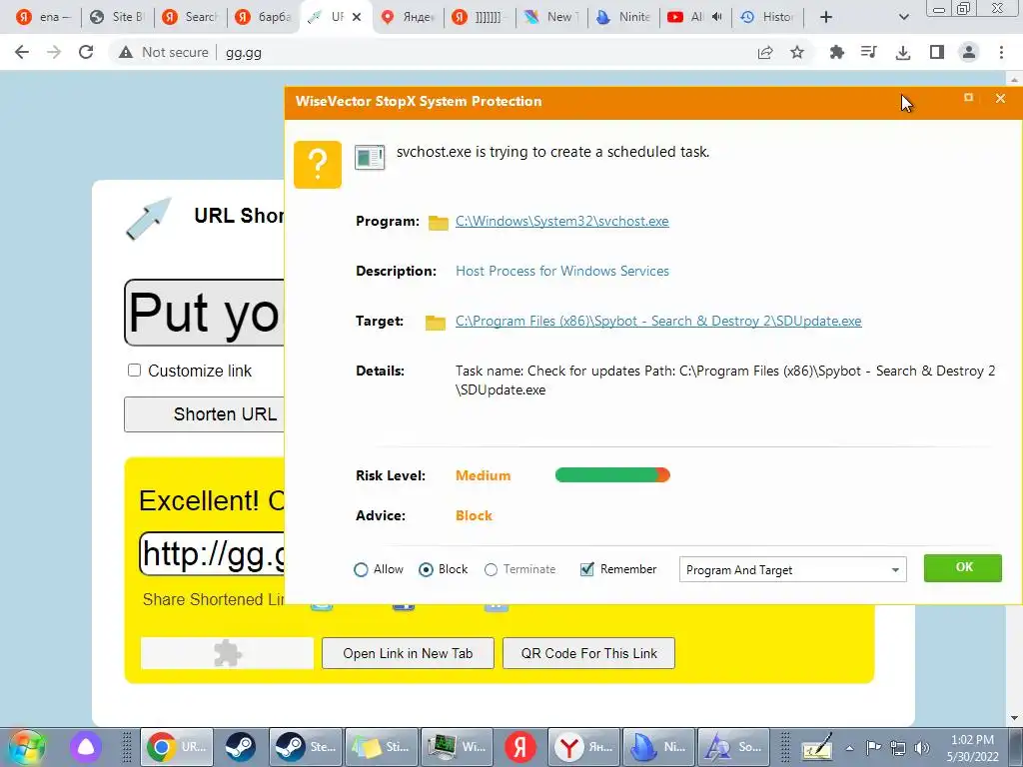Open folder icon next to Program path
Image resolution: width=1023 pixels, height=767 pixels.
(x=439, y=223)
